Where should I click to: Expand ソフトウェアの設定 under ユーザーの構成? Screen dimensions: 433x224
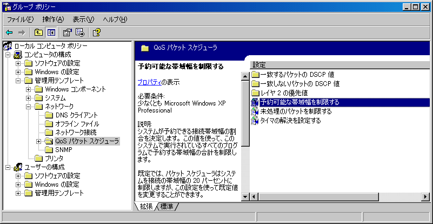(18, 176)
